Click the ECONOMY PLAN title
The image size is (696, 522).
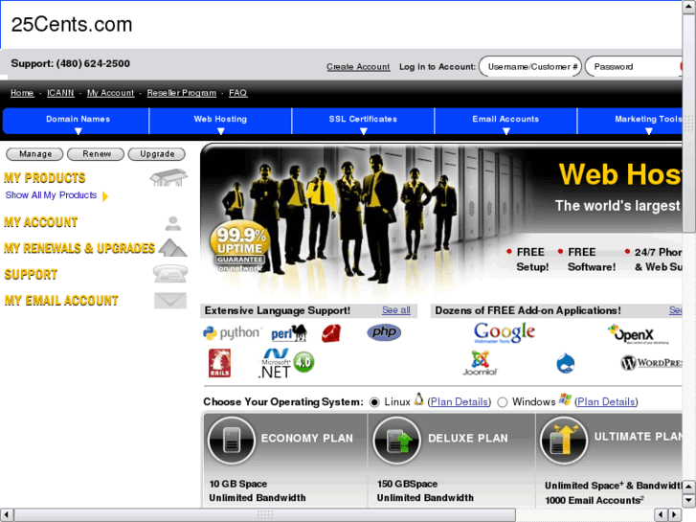click(x=306, y=438)
